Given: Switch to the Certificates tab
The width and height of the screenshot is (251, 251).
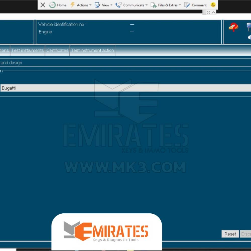Looking at the screenshot, I should pyautogui.click(x=57, y=50).
